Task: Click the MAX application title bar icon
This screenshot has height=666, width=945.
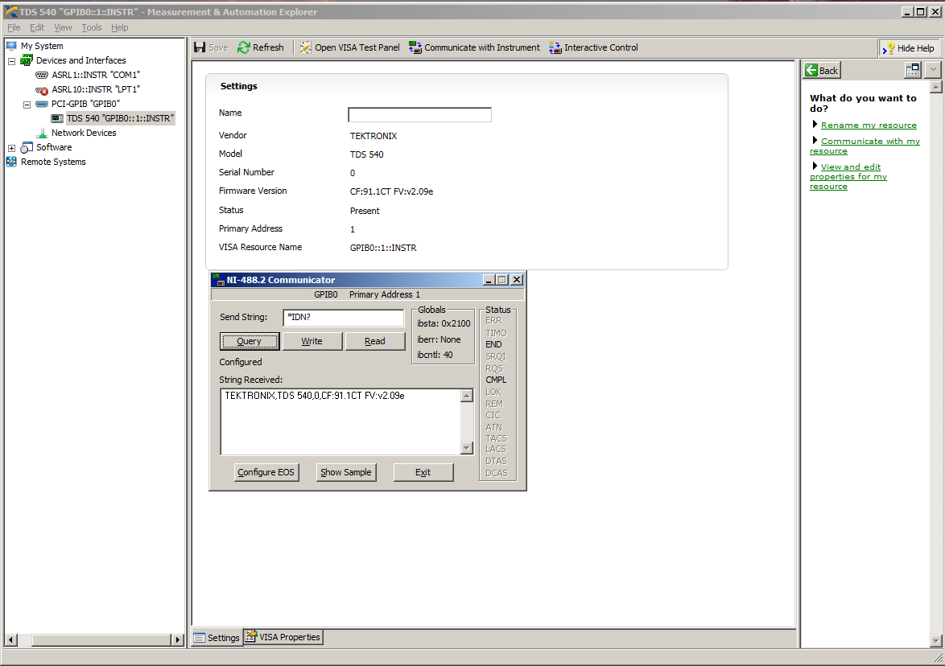Action: pos(10,11)
